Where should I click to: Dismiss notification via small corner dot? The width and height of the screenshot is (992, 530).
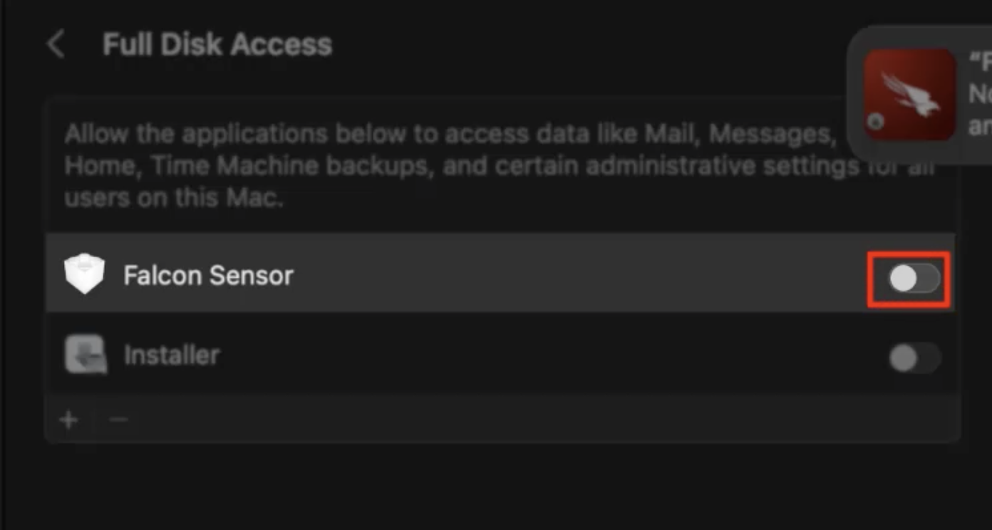point(875,122)
